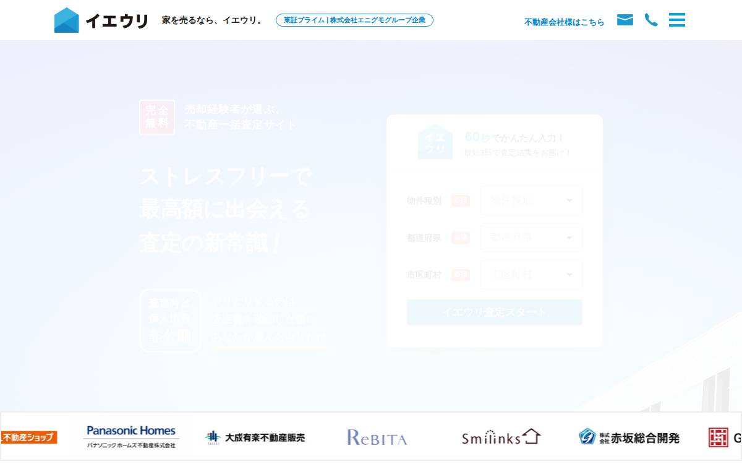Viewport: 742px width, 464px height.
Task: Follow the 不動産会社様はこちら link
Action: click(564, 22)
